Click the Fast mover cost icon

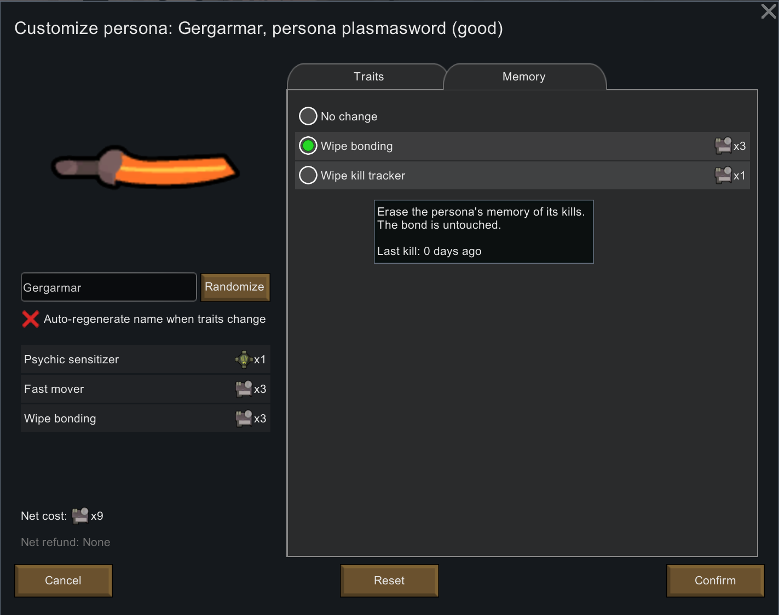[x=244, y=389]
